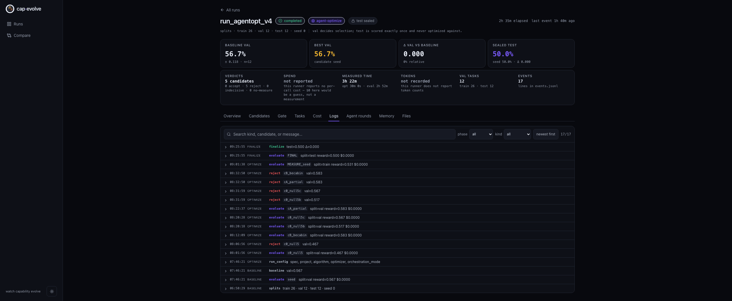
Task: Click the Sealed Test 50.0% value
Action: [x=503, y=54]
